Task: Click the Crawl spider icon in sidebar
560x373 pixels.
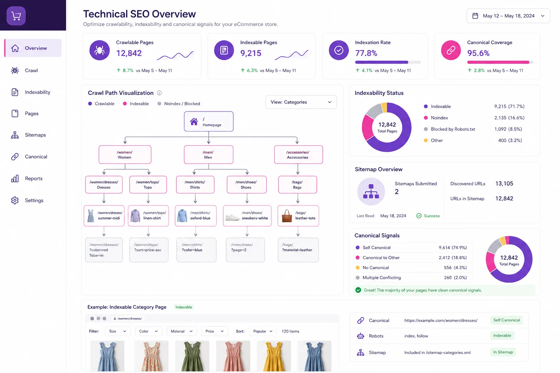Action: [x=15, y=70]
